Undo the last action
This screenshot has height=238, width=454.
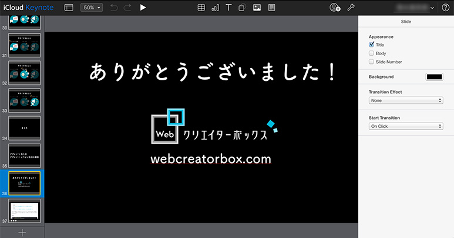tap(114, 8)
